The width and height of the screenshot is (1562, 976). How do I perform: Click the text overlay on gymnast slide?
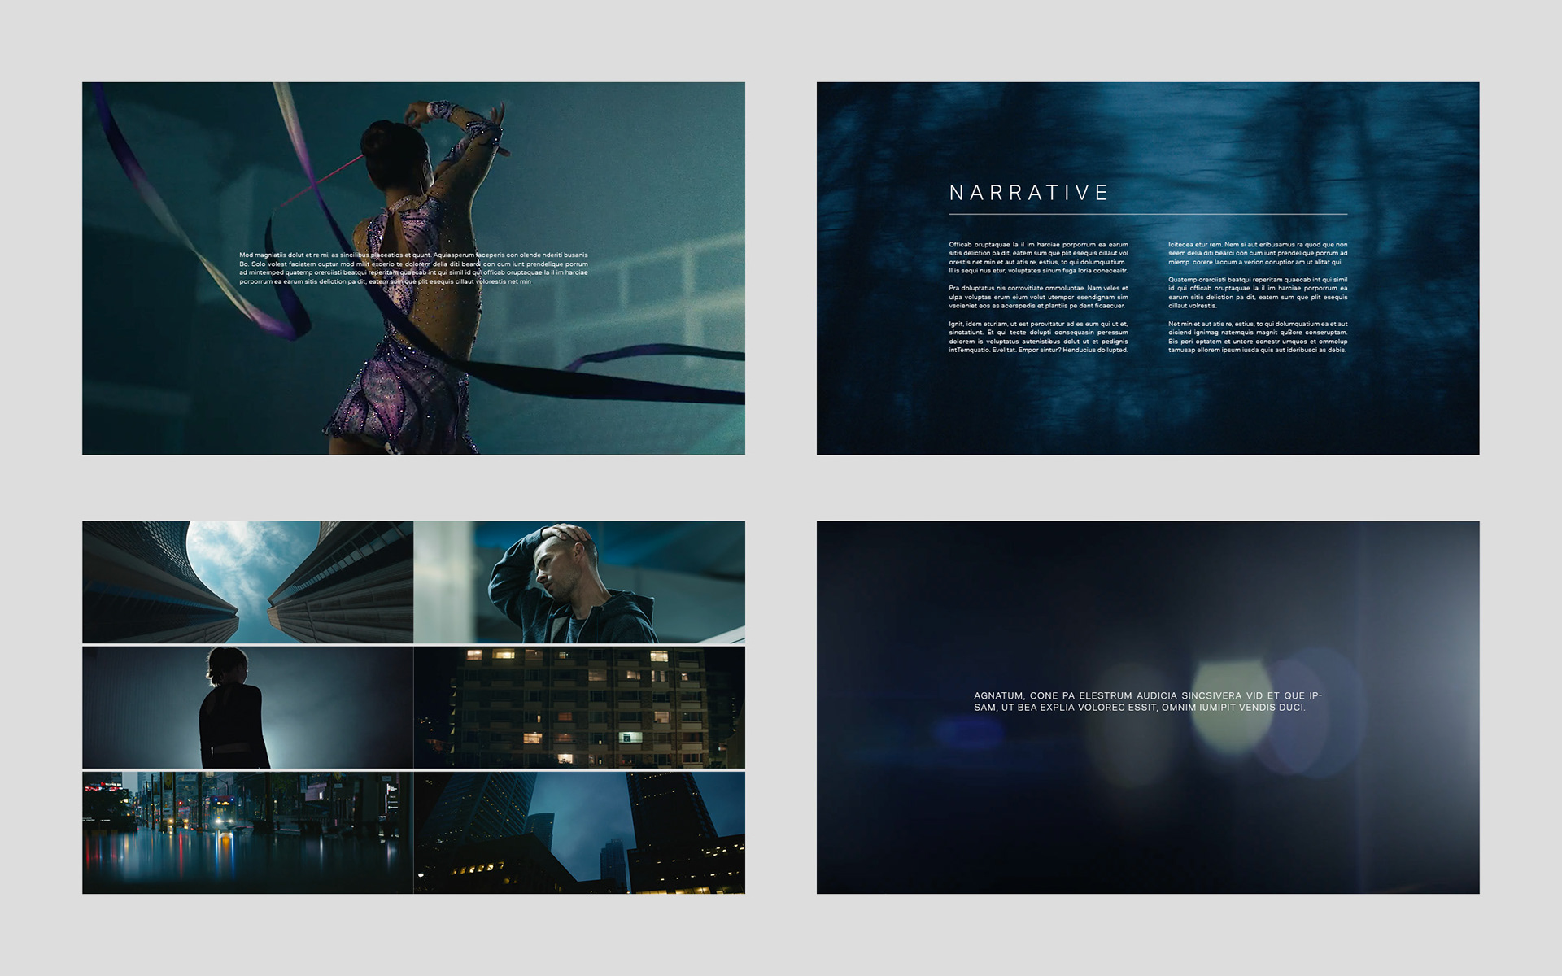pos(413,268)
